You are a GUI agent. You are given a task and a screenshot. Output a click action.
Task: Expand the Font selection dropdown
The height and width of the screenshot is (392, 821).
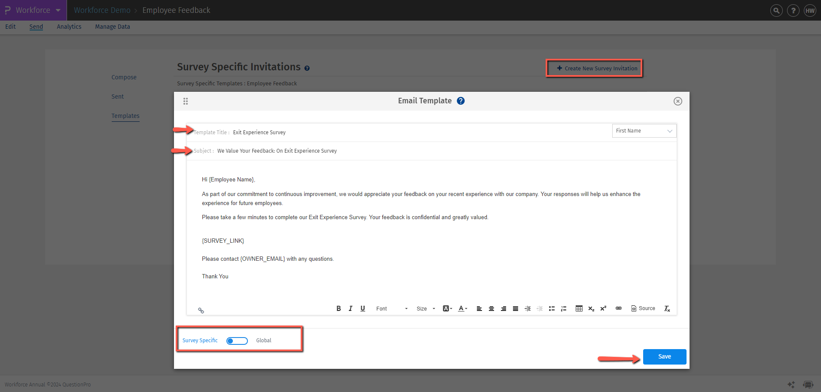coord(391,308)
